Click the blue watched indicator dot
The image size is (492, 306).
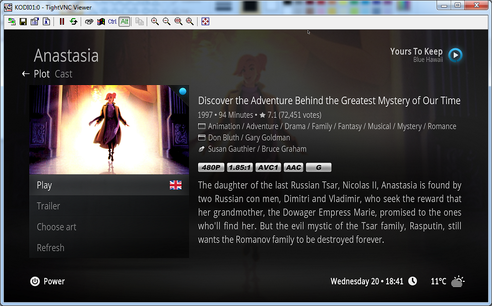coord(182,91)
